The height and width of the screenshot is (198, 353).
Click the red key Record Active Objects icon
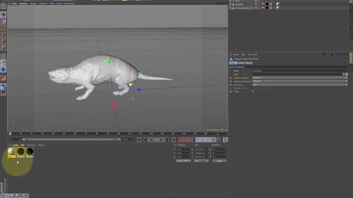click(x=181, y=140)
